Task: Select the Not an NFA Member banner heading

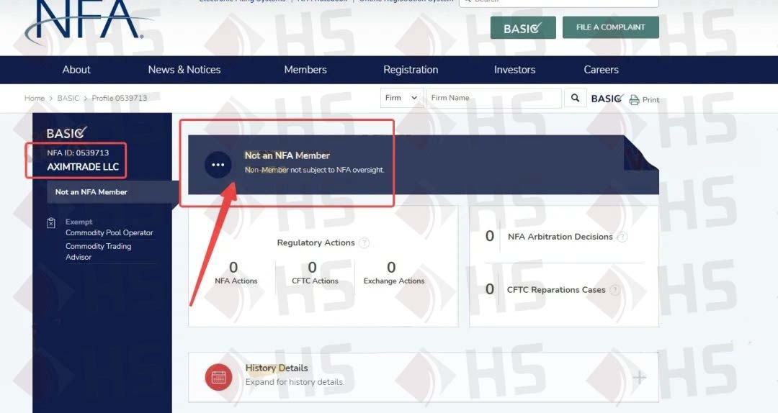Action: click(x=287, y=155)
